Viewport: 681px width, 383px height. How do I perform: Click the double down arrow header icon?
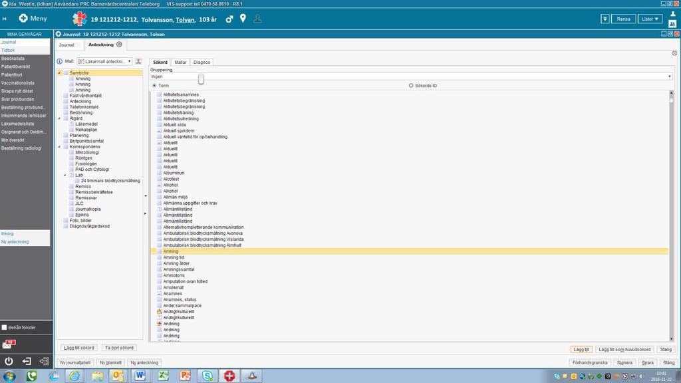pos(605,19)
